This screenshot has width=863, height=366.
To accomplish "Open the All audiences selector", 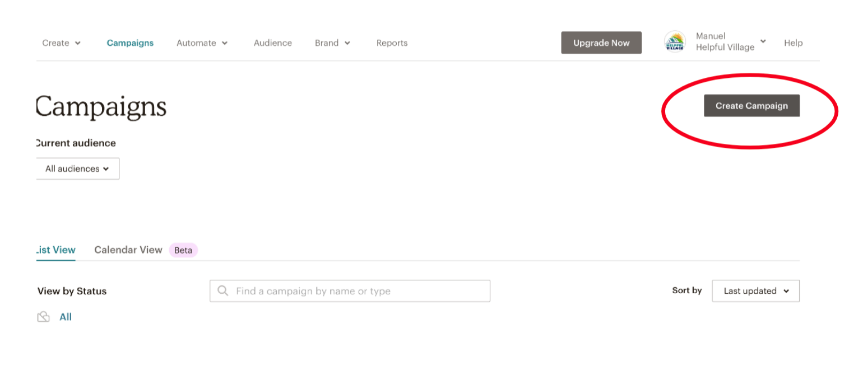I will (77, 168).
